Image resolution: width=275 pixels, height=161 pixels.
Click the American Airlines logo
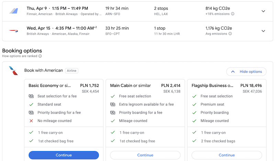13,70
